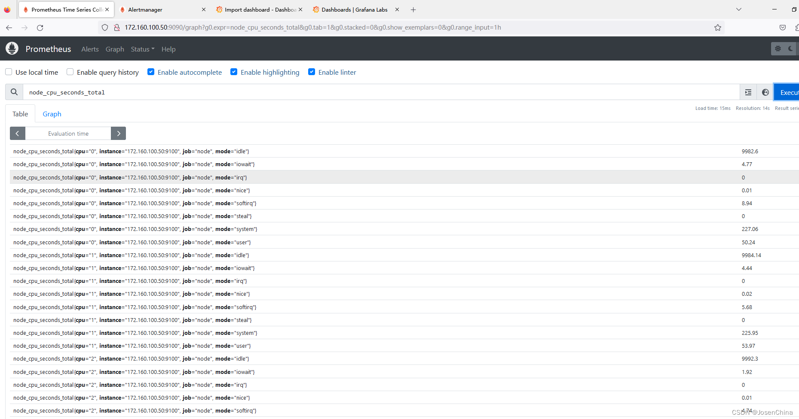Click the Evaluation time input field
The width and height of the screenshot is (799, 419).
pyautogui.click(x=68, y=134)
